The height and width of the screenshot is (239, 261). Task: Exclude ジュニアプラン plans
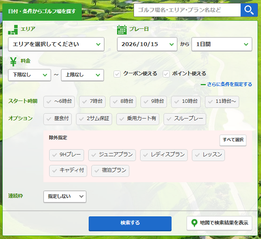112,155
